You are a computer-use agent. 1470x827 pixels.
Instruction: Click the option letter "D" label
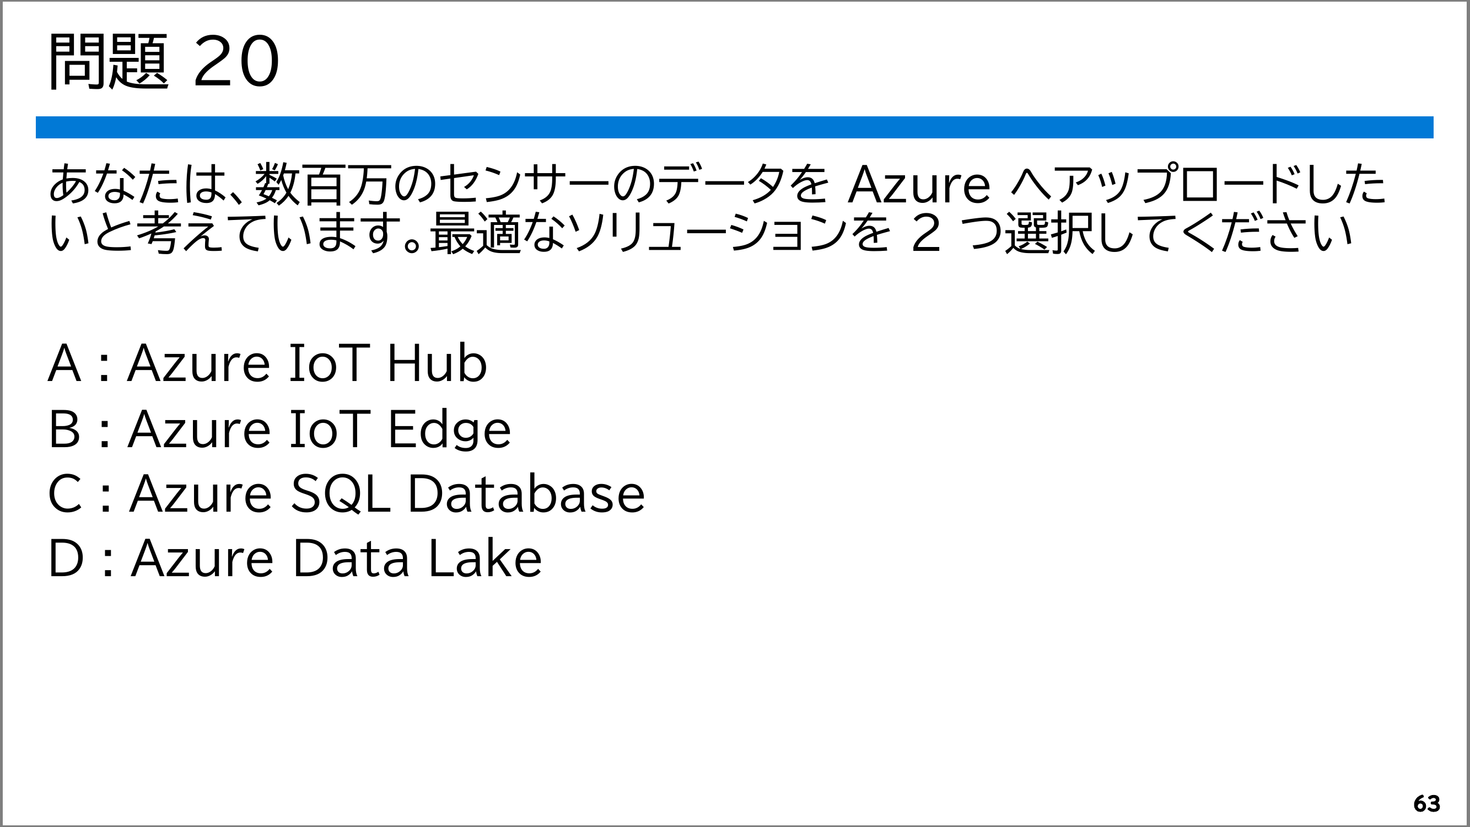tap(66, 558)
